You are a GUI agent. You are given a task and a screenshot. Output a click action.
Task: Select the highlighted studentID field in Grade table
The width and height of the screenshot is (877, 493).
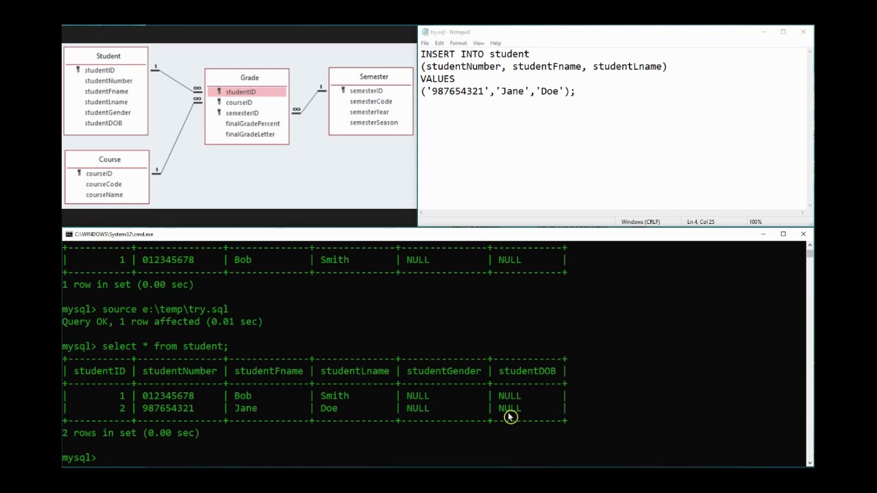(247, 92)
